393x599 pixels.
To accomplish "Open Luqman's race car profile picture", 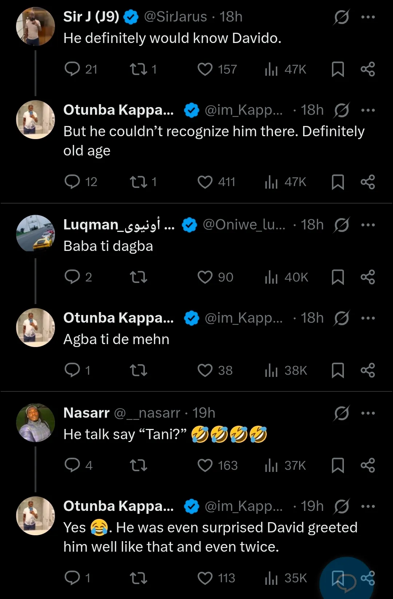I will [x=35, y=234].
